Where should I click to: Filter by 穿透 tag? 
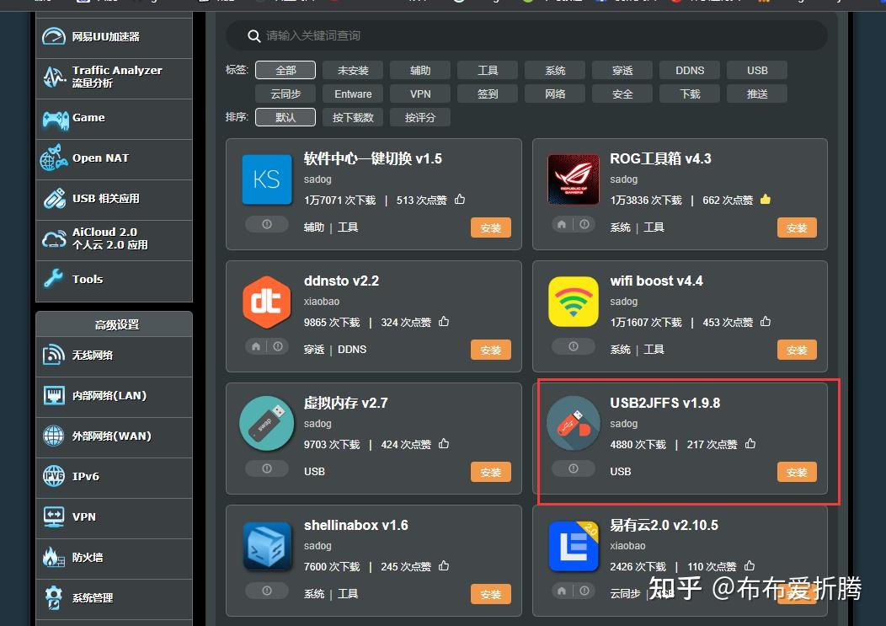tap(622, 70)
